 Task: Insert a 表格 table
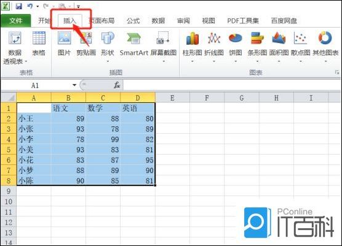pyautogui.click(x=39, y=44)
